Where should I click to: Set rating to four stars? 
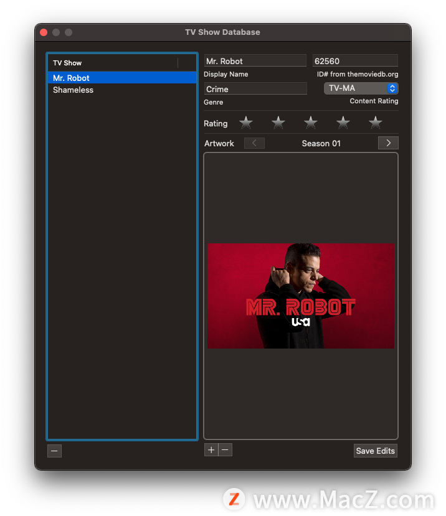pyautogui.click(x=343, y=123)
